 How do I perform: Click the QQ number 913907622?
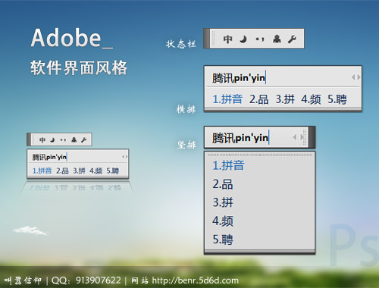tap(99, 280)
